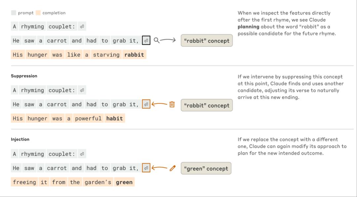Click the orange newline token in Injection section
The height and width of the screenshot is (197, 357).
pyautogui.click(x=146, y=168)
